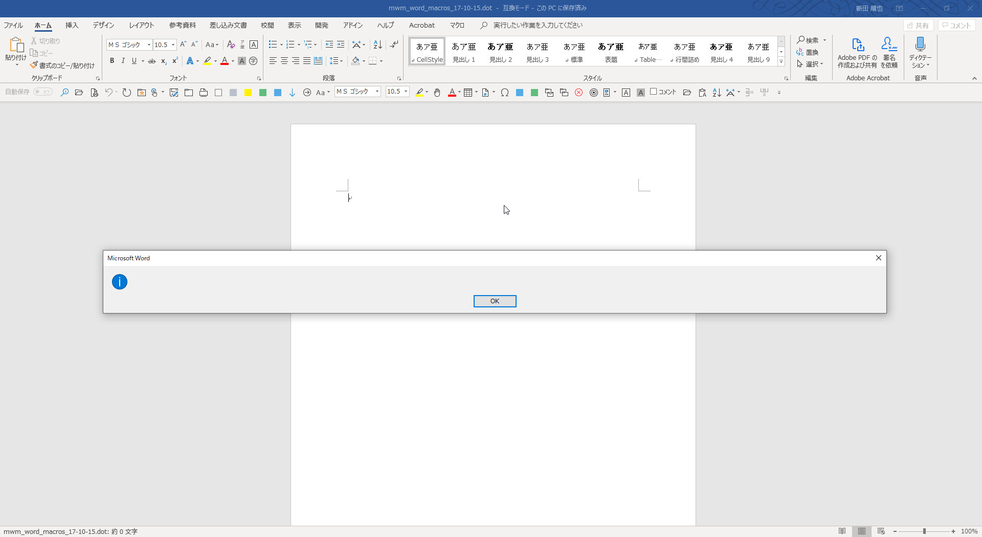The width and height of the screenshot is (982, 537).
Task: Toggle bold formatting
Action: click(112, 61)
